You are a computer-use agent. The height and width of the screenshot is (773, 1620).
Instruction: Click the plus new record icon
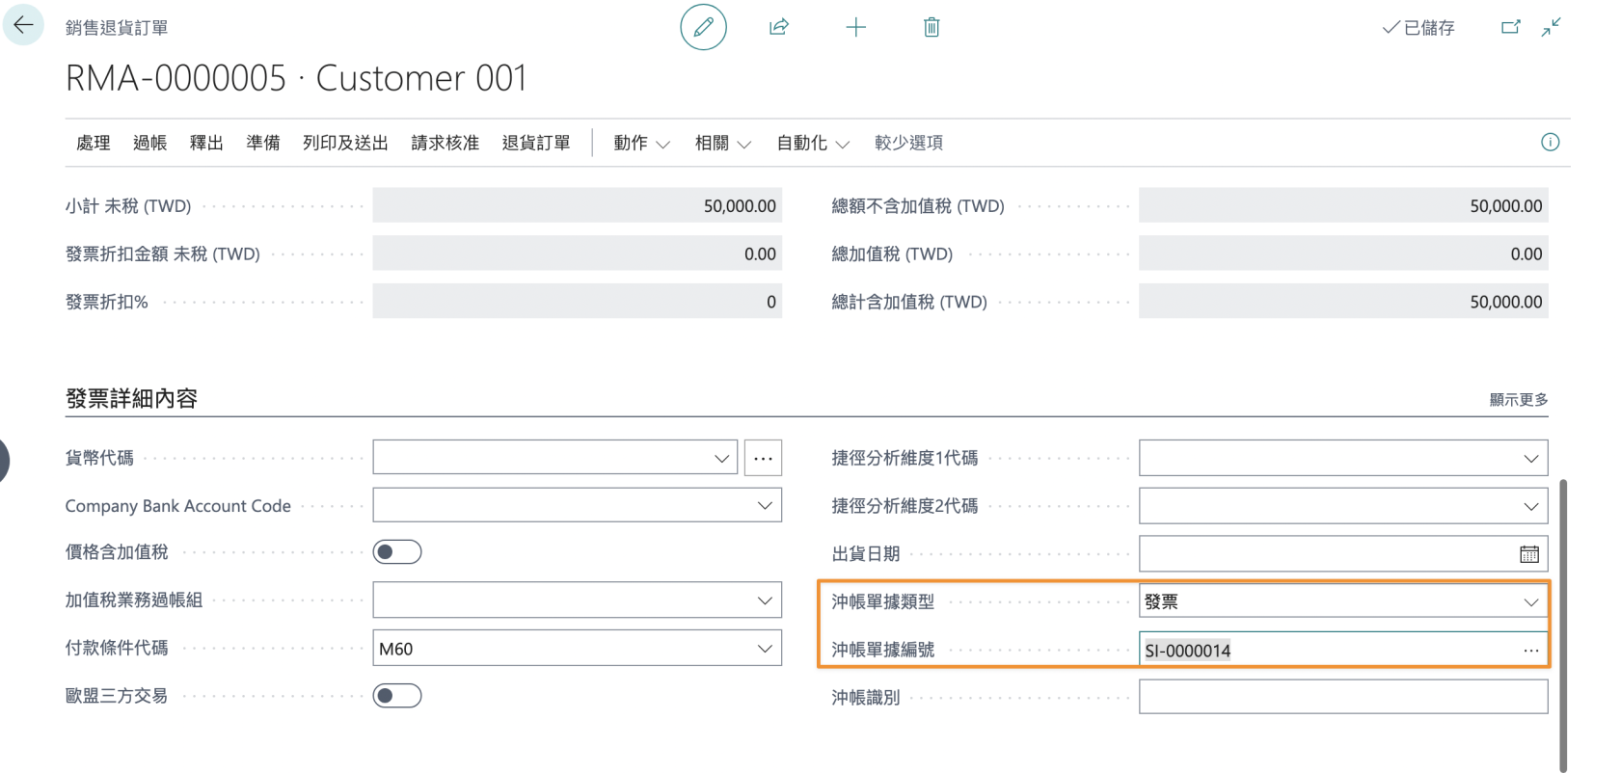click(855, 27)
